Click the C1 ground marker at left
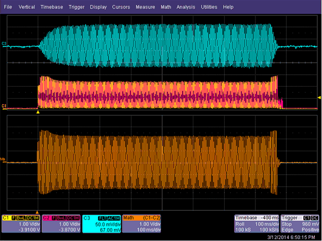This screenshot has height=241, width=322. [4, 106]
